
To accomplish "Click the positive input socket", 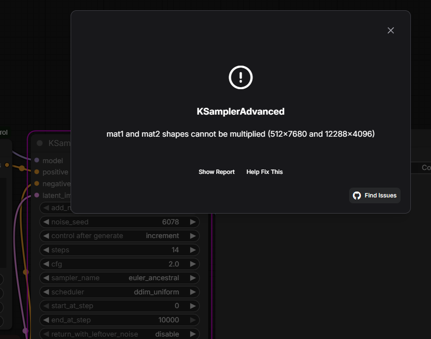I will click(x=37, y=171).
